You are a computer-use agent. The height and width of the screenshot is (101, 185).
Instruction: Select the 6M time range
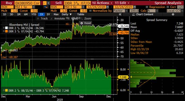[26, 15]
